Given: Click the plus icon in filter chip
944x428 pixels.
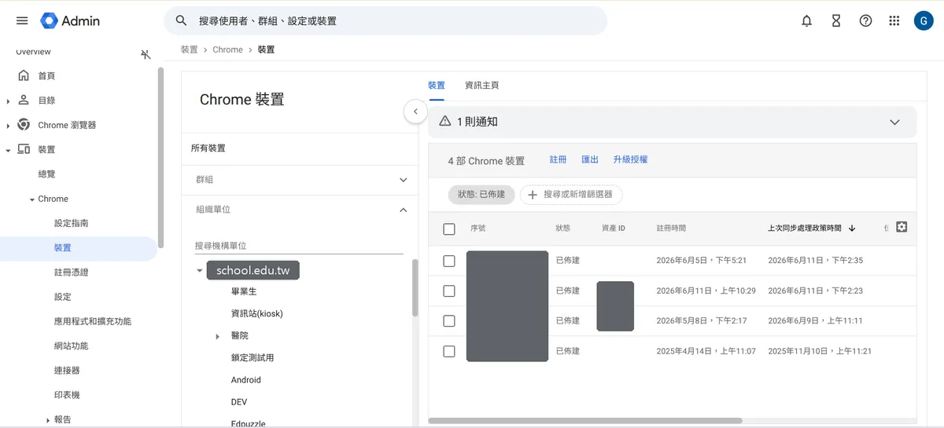Looking at the screenshot, I should tap(533, 194).
